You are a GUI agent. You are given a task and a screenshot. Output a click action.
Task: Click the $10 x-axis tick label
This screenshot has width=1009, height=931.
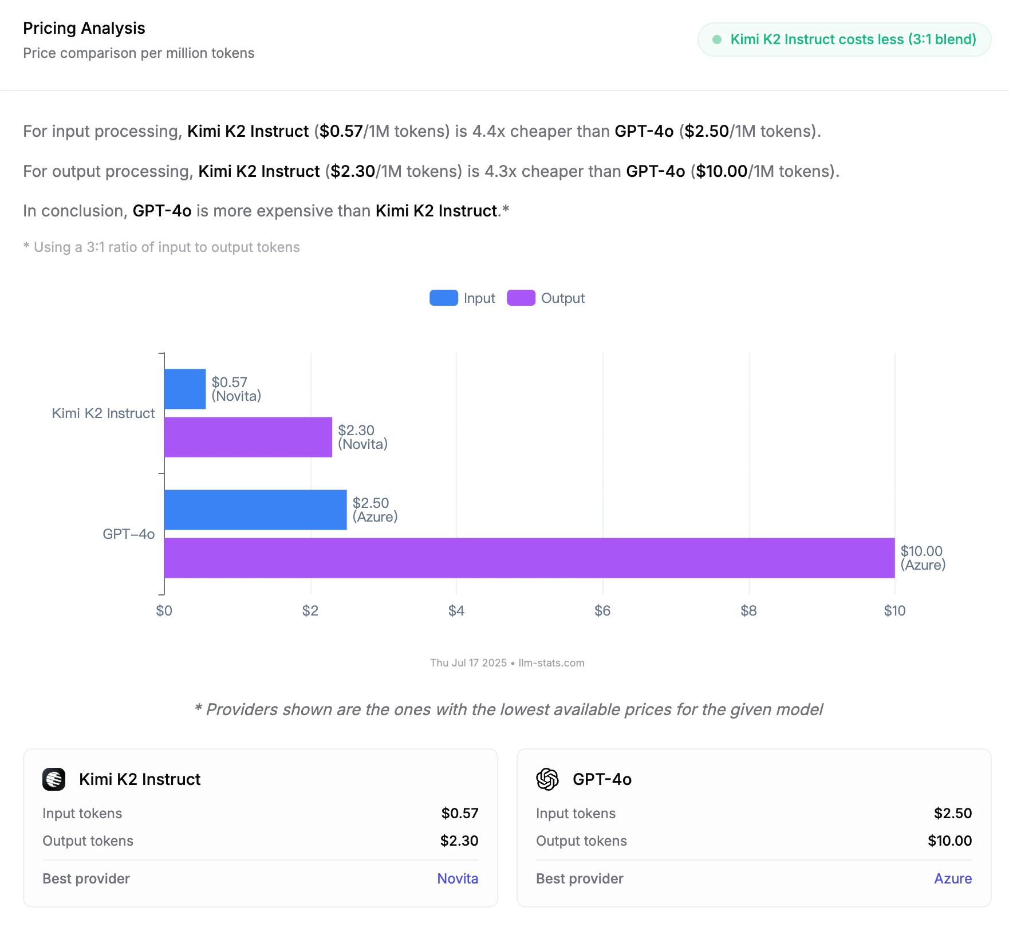895,611
